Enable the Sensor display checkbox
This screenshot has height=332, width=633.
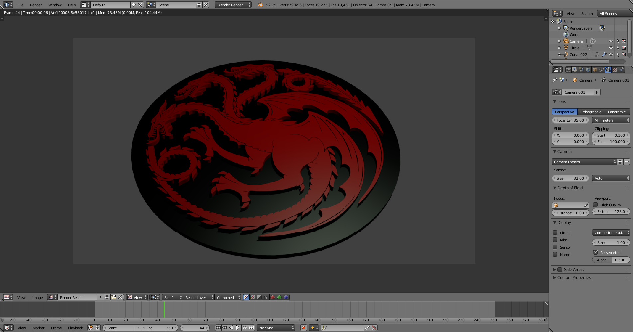pos(555,247)
